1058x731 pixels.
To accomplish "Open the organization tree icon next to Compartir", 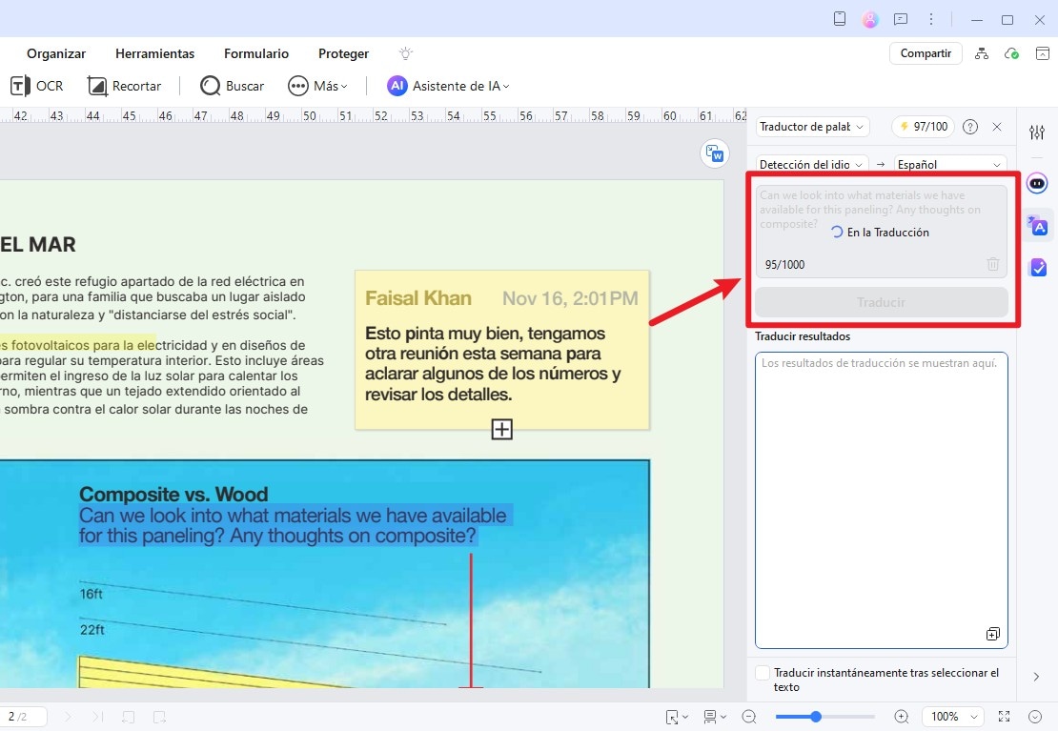I will [982, 53].
